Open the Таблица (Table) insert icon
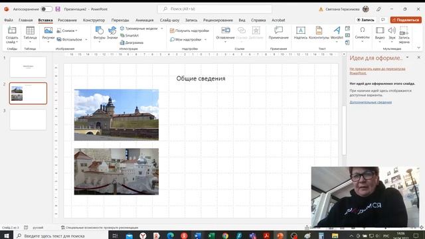The height and width of the screenshot is (239, 425). (30, 31)
